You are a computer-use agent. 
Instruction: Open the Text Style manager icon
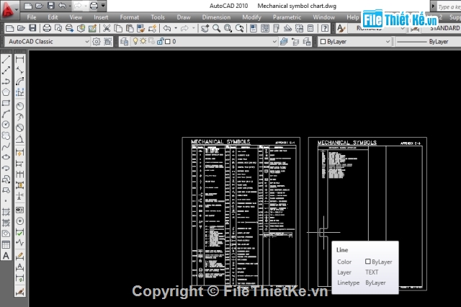coord(341,28)
